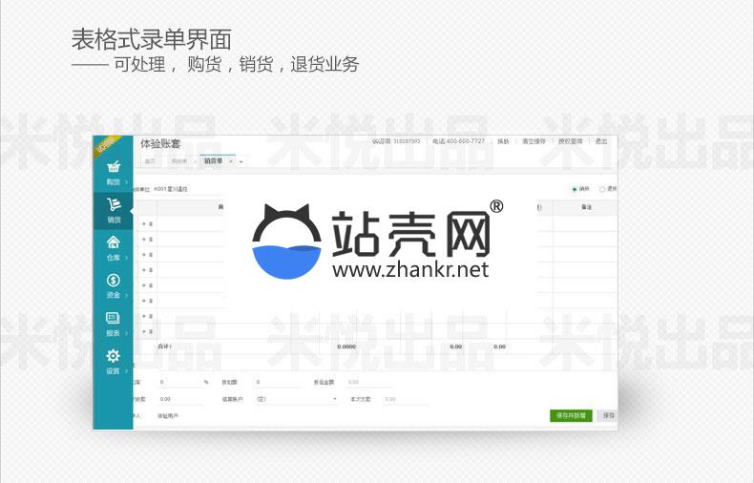Expand the tab list dropdown arrow

pos(241,161)
